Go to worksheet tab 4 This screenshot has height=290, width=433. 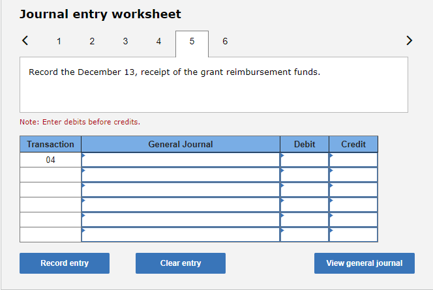click(158, 42)
